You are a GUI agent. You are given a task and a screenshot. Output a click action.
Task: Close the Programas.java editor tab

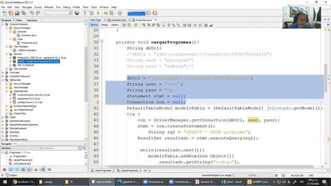click(x=155, y=20)
